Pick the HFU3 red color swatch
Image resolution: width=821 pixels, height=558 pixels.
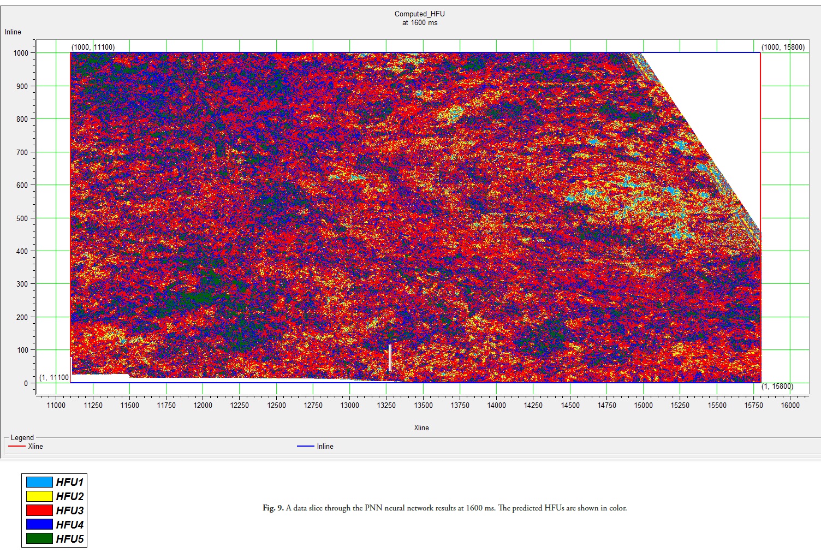pyautogui.click(x=39, y=510)
